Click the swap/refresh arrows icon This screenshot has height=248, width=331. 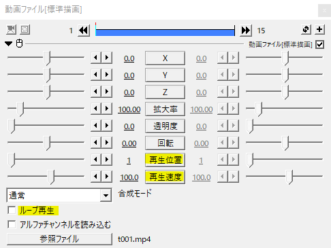[x=306, y=29]
